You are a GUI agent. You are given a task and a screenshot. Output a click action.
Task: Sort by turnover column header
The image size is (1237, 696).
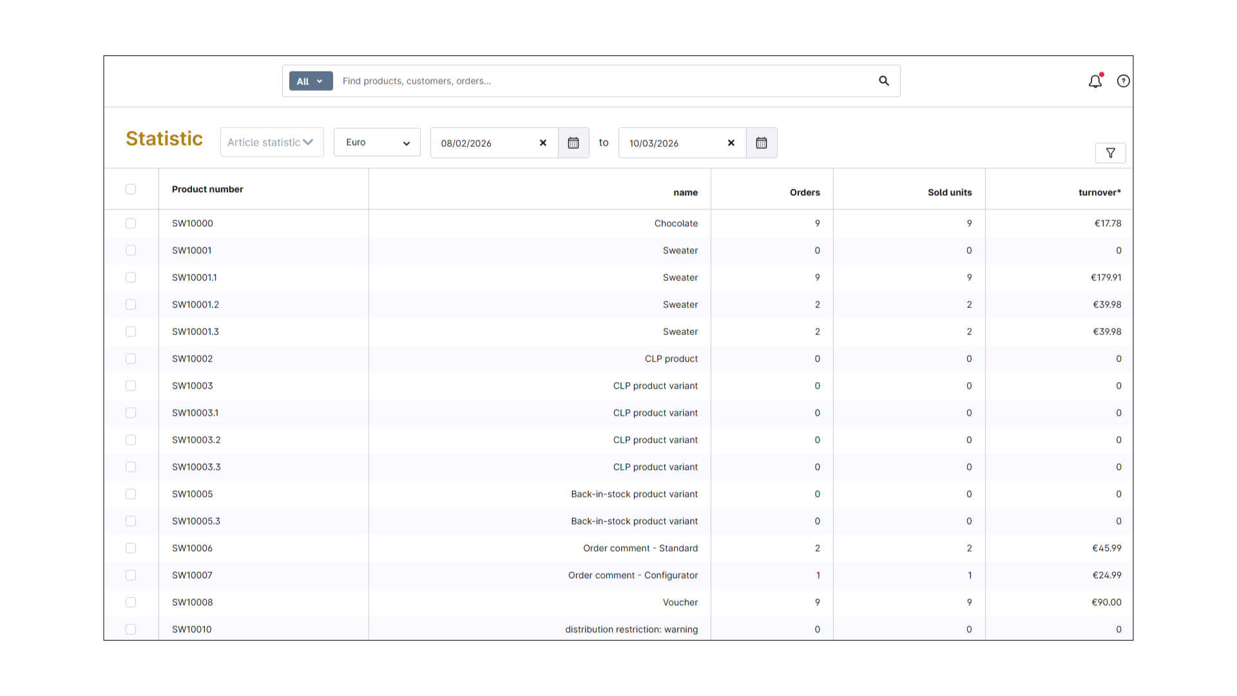click(x=1099, y=192)
